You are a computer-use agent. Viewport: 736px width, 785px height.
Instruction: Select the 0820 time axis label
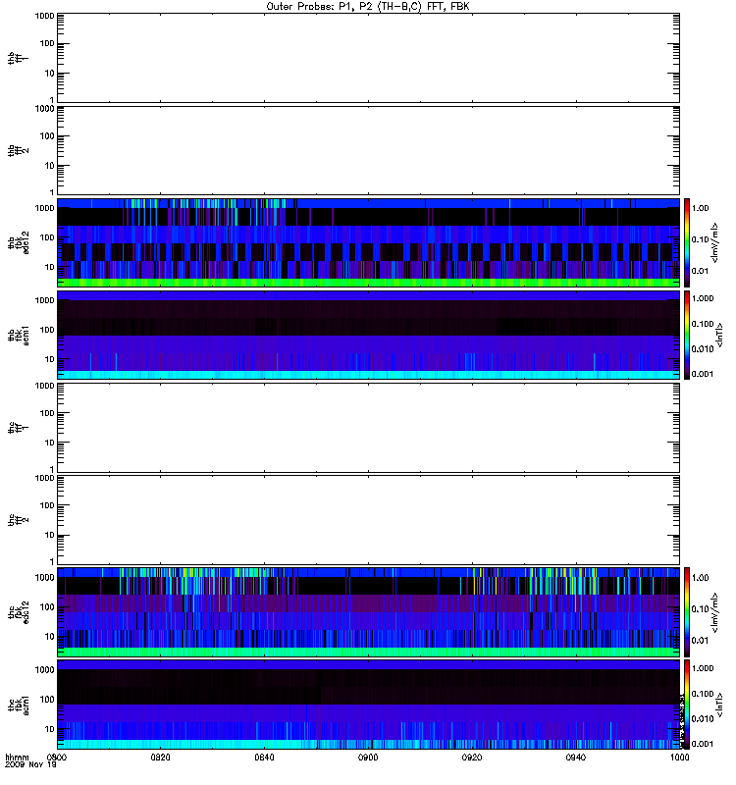coord(160,758)
